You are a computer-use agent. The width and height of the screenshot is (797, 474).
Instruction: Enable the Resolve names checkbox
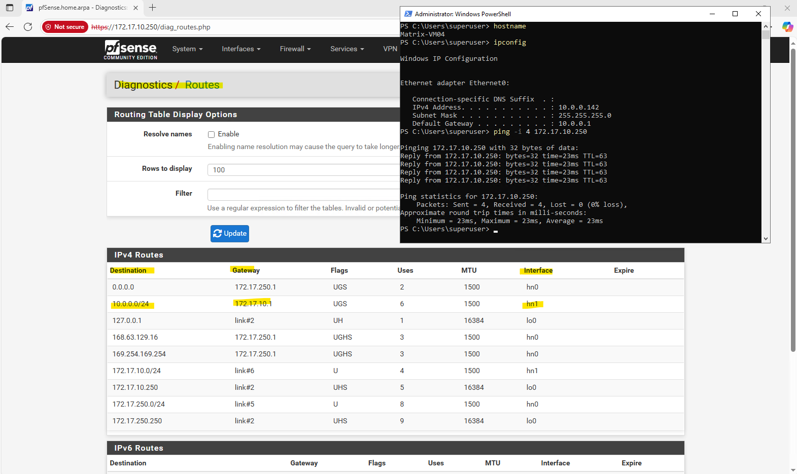(x=211, y=134)
